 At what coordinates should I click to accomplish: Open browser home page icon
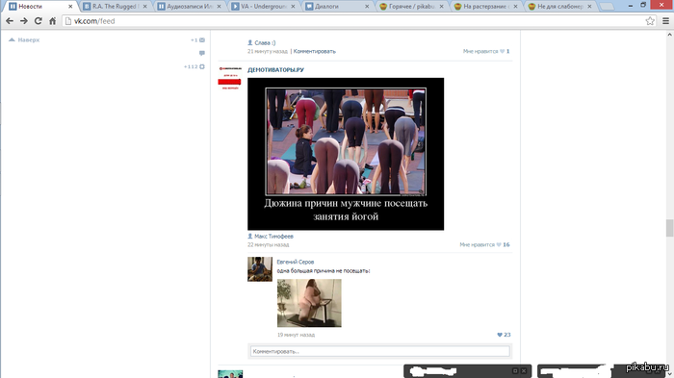click(x=52, y=21)
